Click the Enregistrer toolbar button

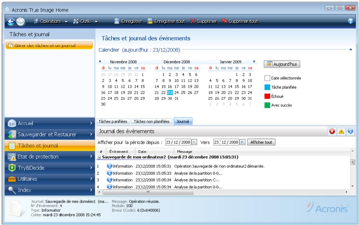coord(128,21)
